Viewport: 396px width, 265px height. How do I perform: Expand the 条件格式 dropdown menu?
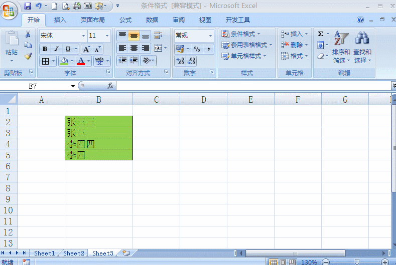[241, 34]
